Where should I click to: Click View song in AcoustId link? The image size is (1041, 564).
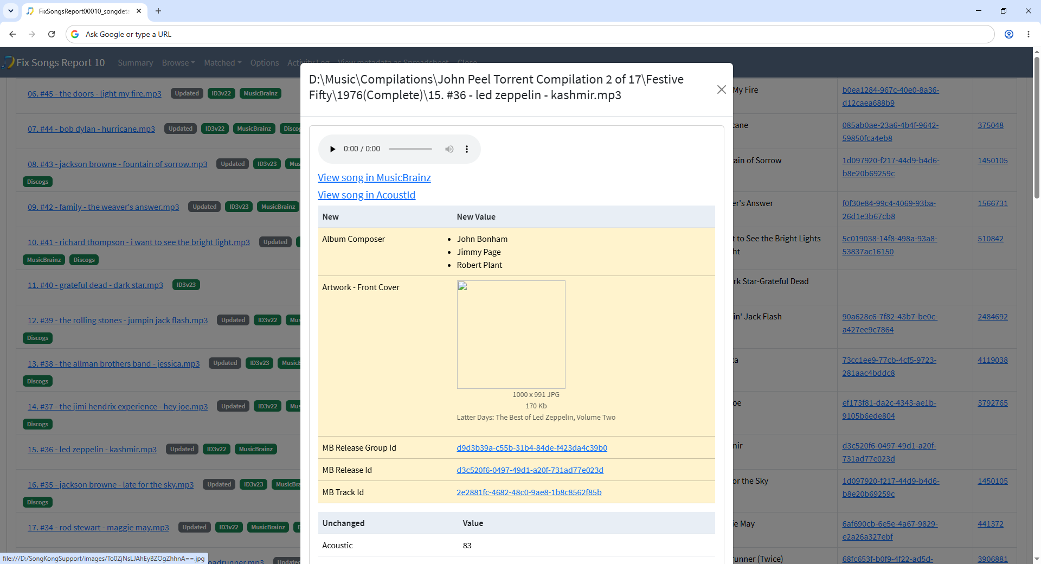coord(367,195)
